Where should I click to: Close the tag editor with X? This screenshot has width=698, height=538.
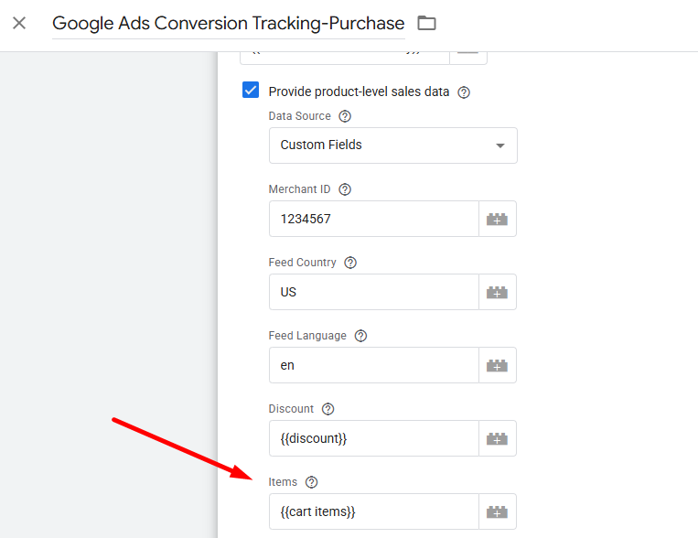click(x=19, y=23)
